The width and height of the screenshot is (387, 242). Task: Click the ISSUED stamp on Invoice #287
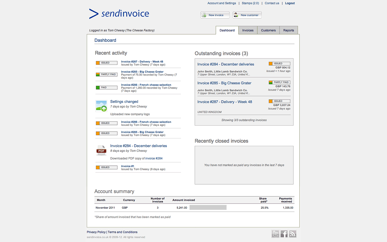coord(106,63)
